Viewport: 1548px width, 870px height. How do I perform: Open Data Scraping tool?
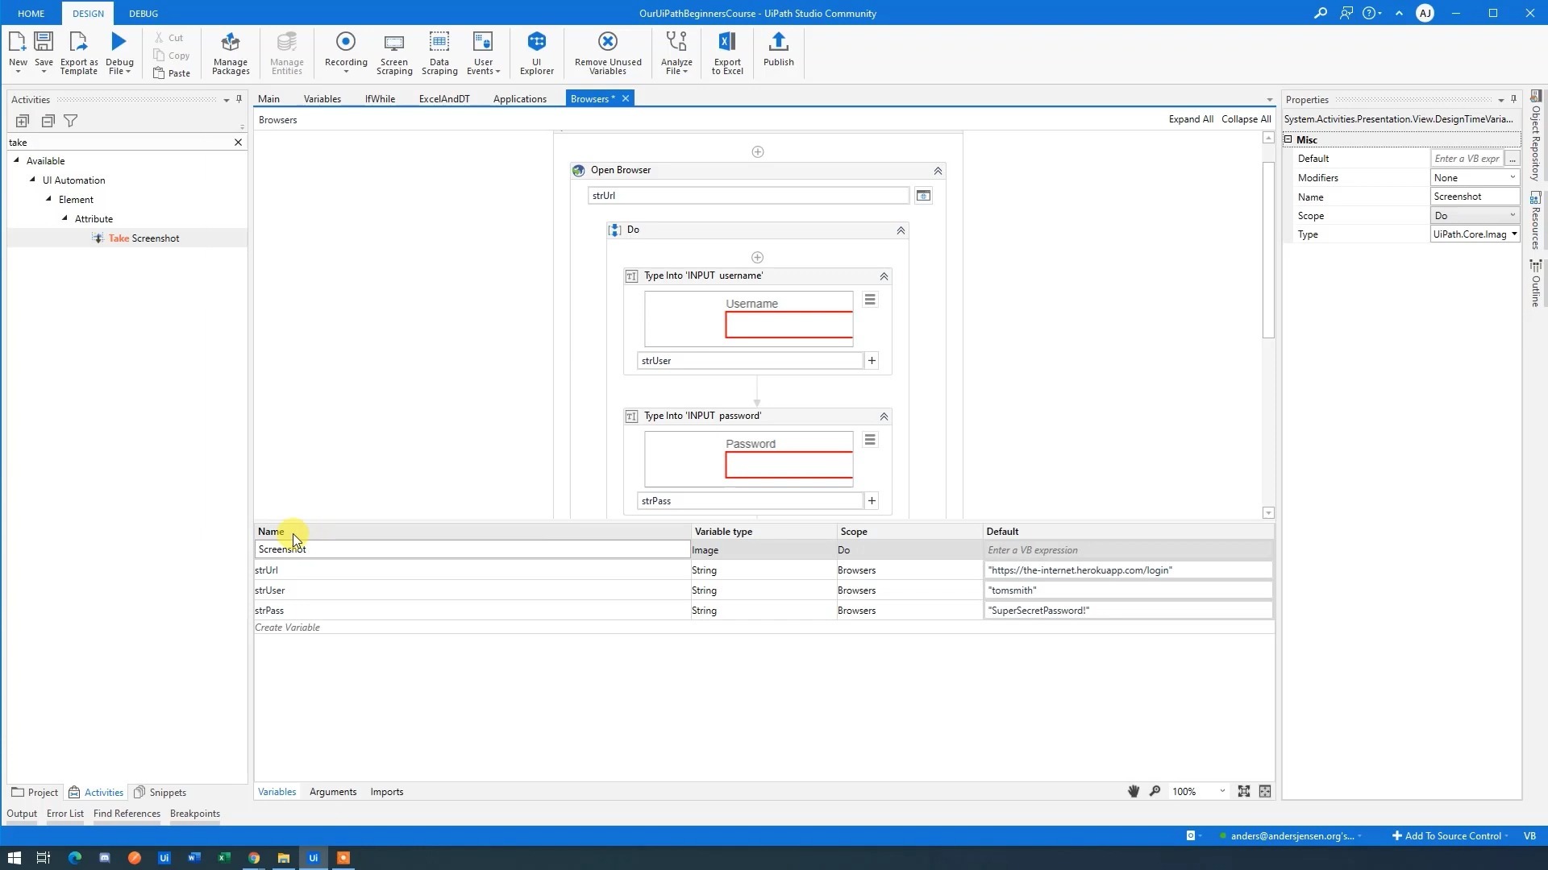tap(439, 53)
